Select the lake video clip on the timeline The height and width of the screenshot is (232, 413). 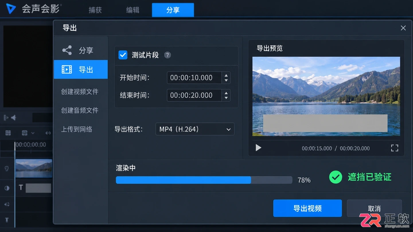click(34, 168)
